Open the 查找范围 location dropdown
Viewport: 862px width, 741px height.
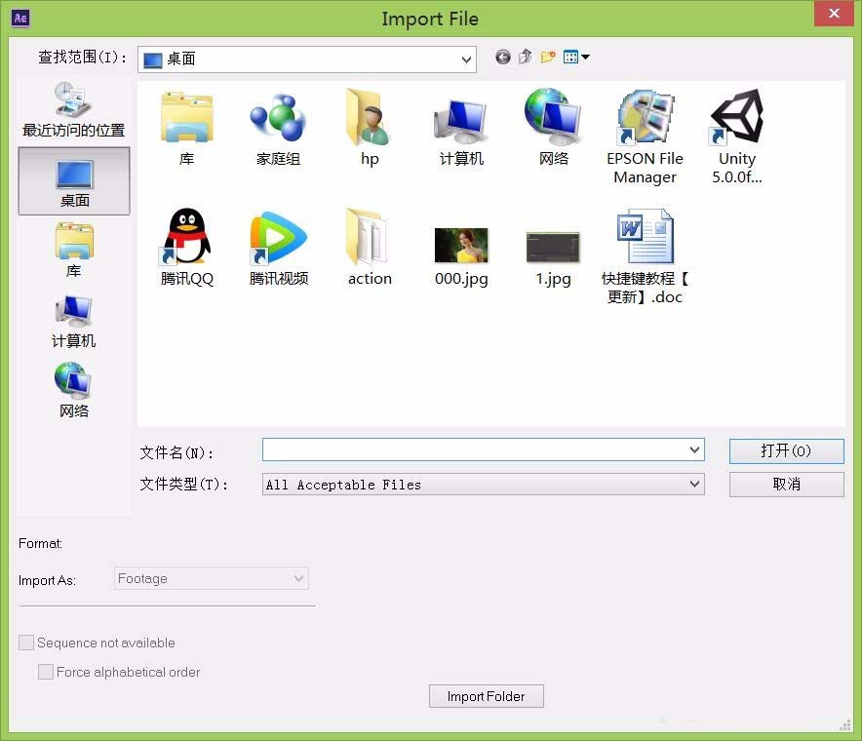click(x=467, y=58)
